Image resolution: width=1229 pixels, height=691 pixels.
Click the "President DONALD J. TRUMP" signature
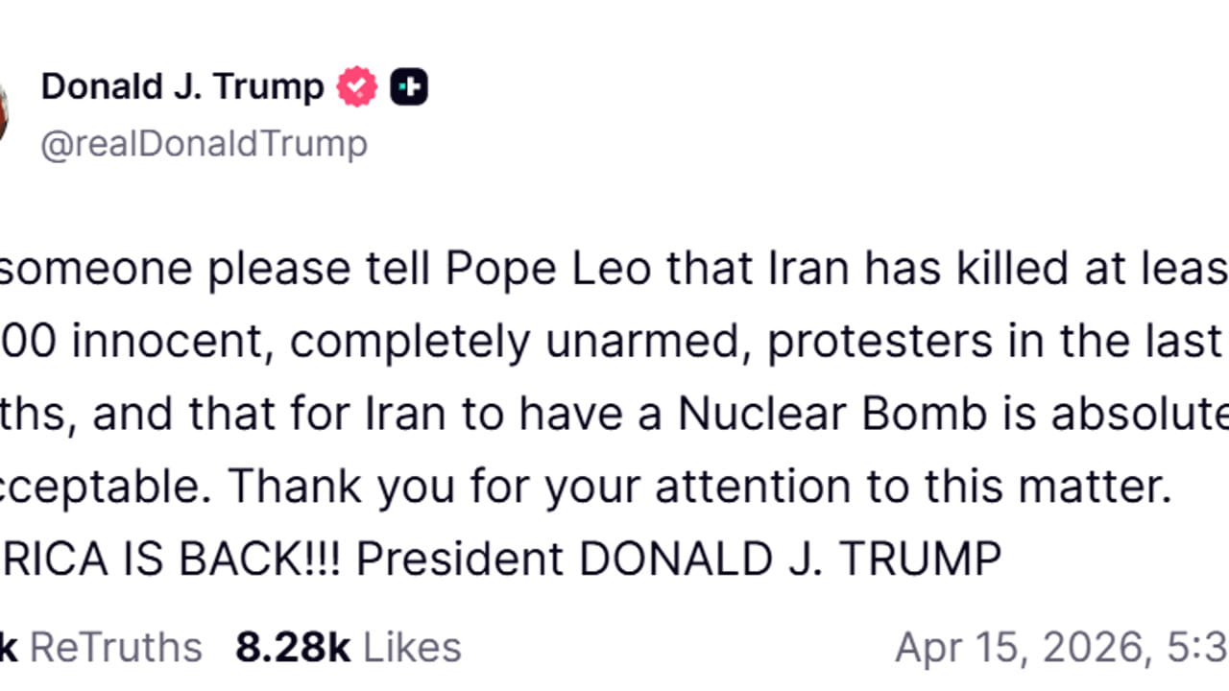coord(679,559)
